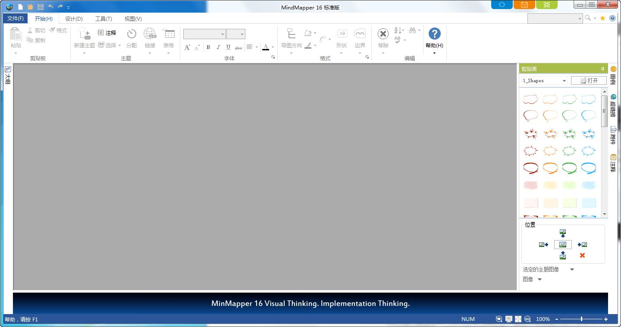The image size is (621, 327).
Task: Toggle italic formatting
Action: point(218,47)
